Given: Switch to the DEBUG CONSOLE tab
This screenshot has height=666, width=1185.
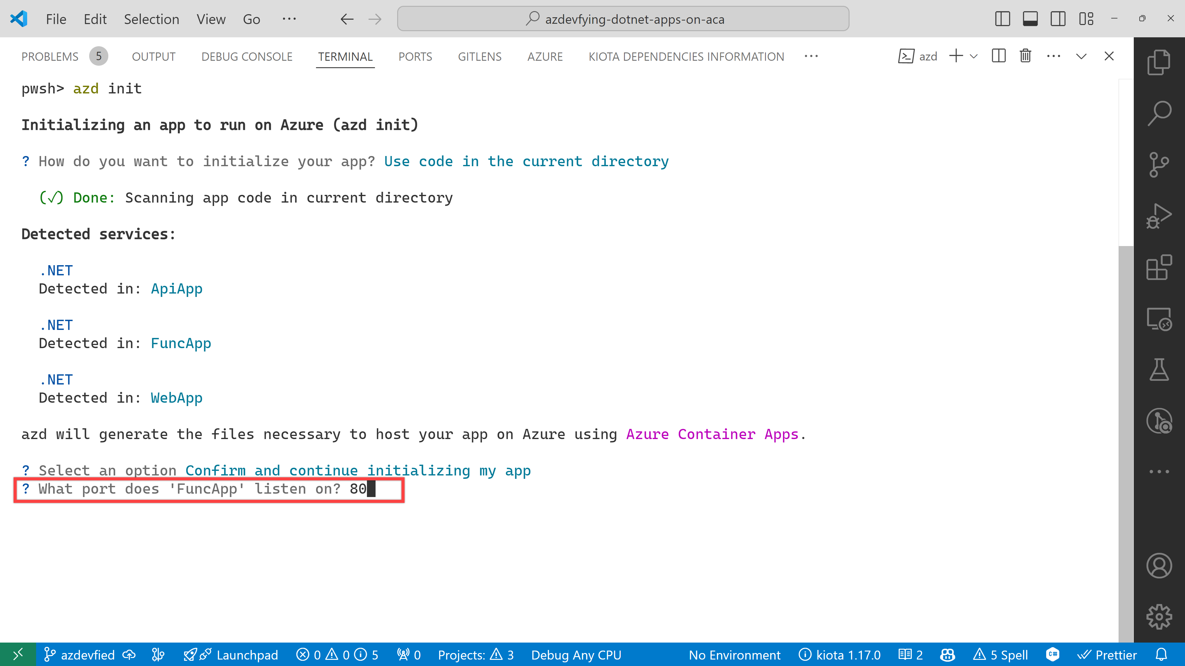Looking at the screenshot, I should coord(247,56).
